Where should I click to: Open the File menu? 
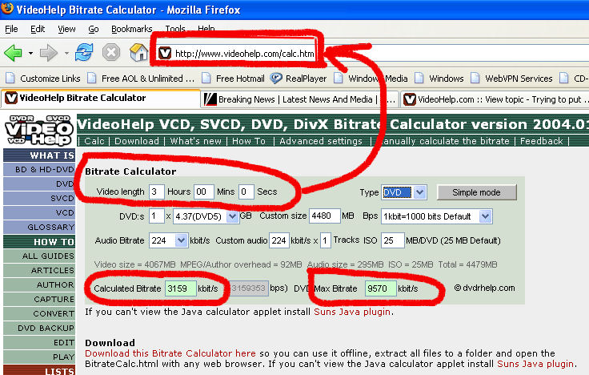point(11,29)
